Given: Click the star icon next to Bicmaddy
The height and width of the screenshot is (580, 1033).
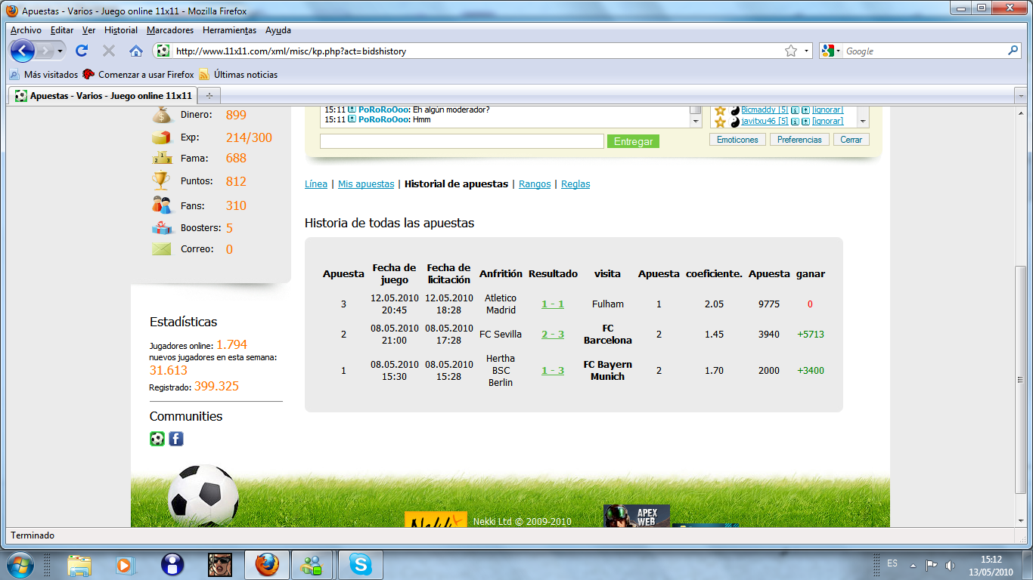Looking at the screenshot, I should pyautogui.click(x=720, y=110).
